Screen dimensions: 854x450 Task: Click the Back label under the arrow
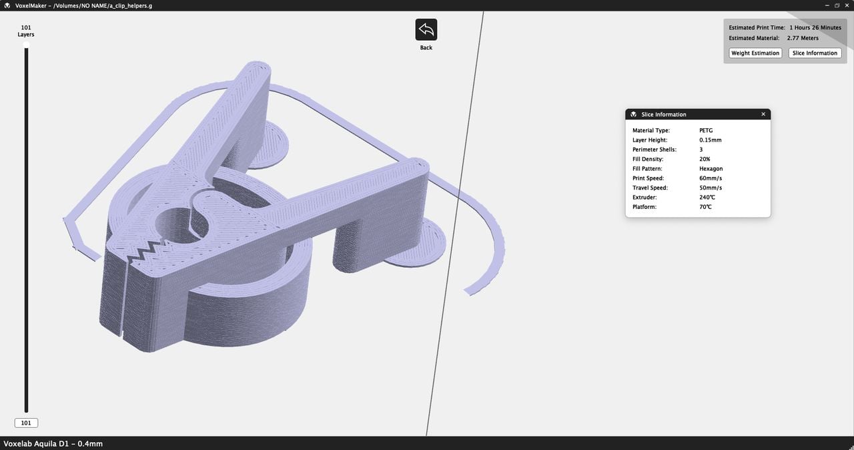click(426, 48)
